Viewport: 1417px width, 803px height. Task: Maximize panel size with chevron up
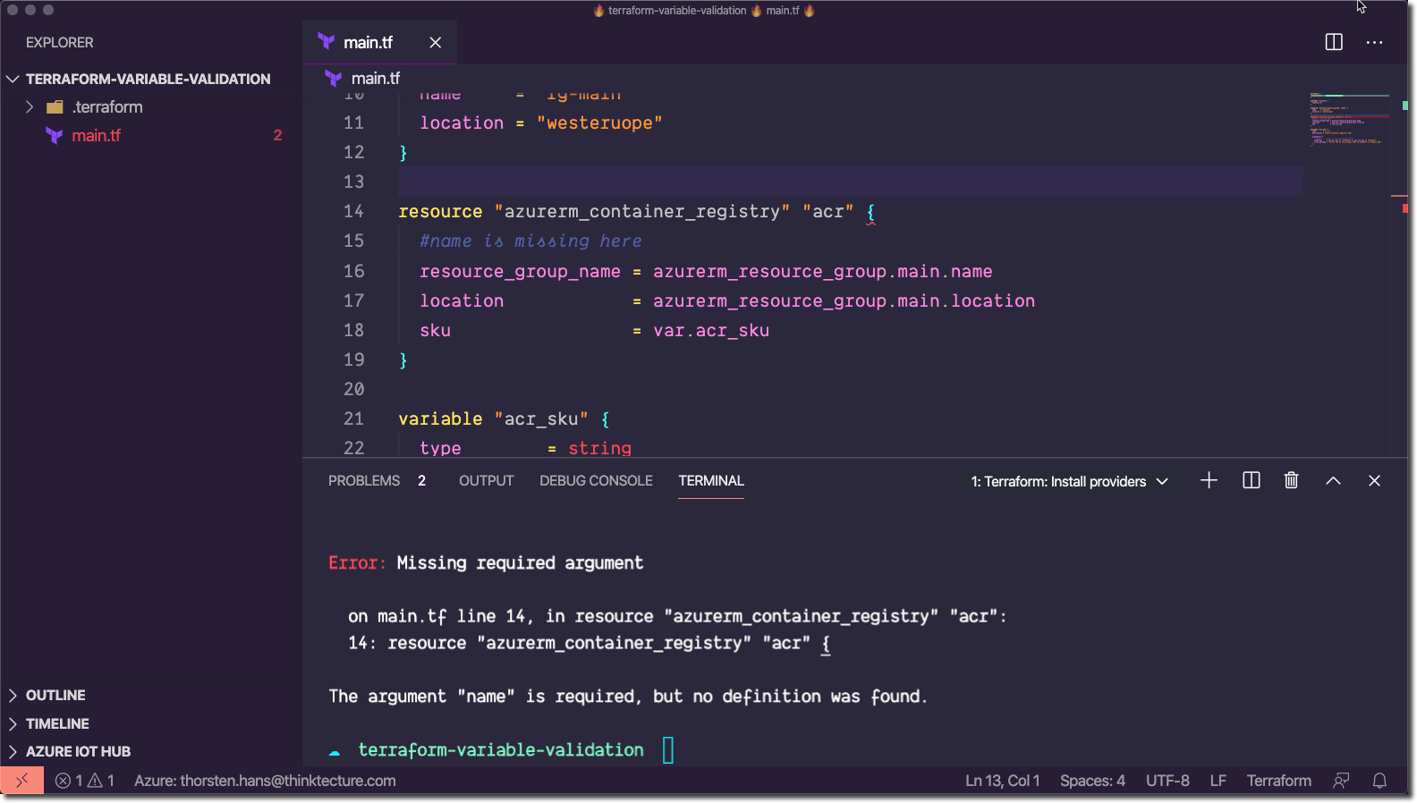click(x=1333, y=481)
